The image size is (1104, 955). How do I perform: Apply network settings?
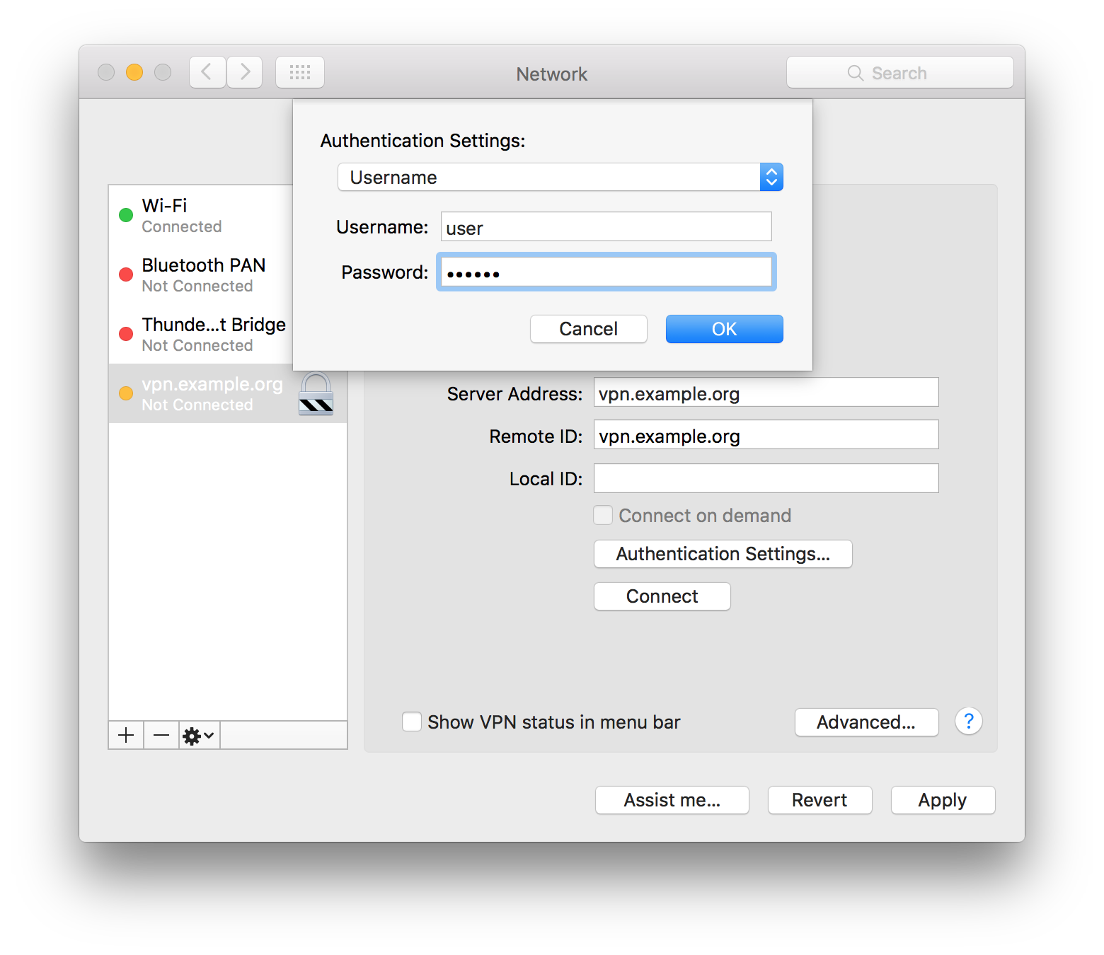943,800
